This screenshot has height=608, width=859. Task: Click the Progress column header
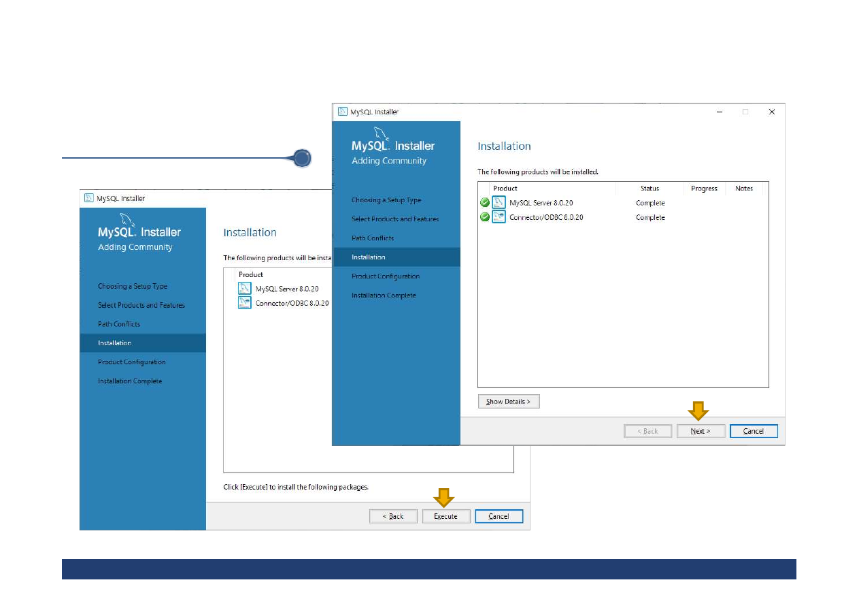pyautogui.click(x=704, y=189)
